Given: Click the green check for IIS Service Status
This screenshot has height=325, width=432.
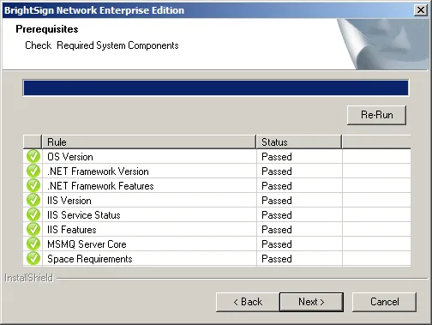Looking at the screenshot, I should tap(33, 215).
